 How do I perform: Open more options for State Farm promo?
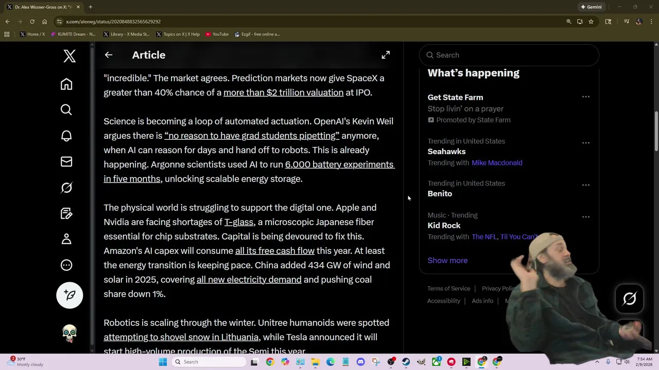point(586,97)
